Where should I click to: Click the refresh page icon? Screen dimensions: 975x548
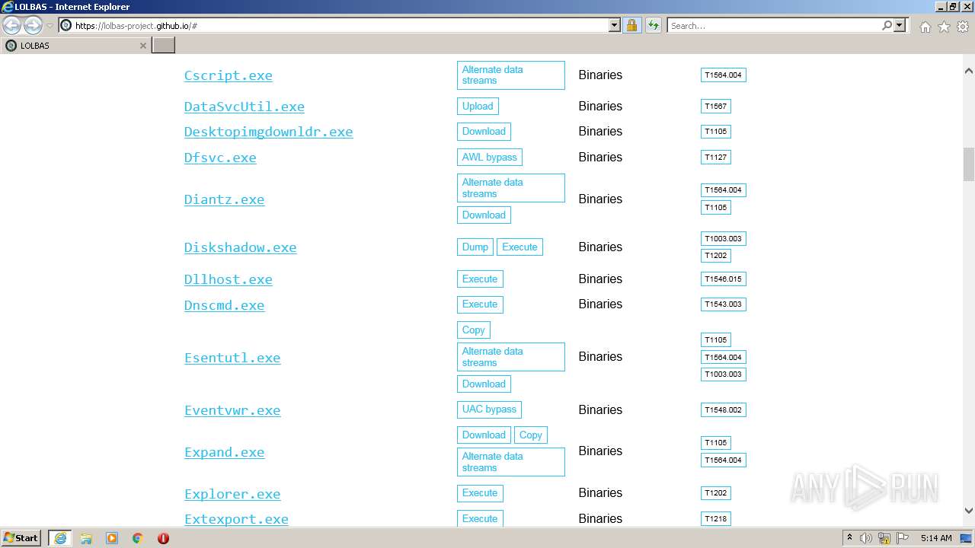[x=653, y=25]
